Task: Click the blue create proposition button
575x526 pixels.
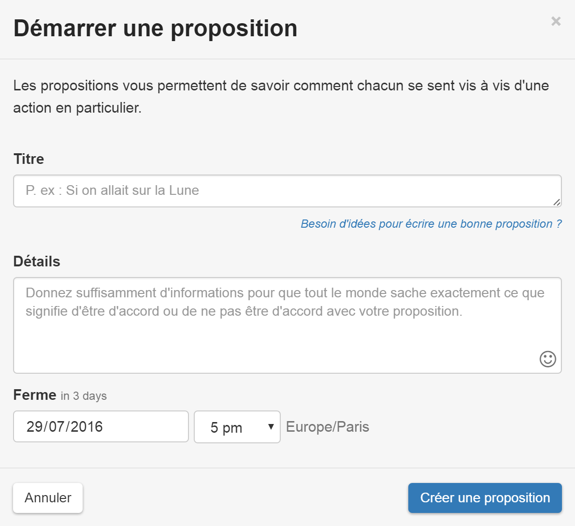Action: pyautogui.click(x=485, y=497)
